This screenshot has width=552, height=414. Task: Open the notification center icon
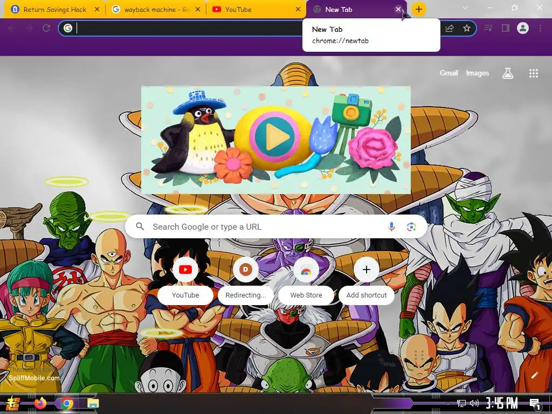pos(534,403)
